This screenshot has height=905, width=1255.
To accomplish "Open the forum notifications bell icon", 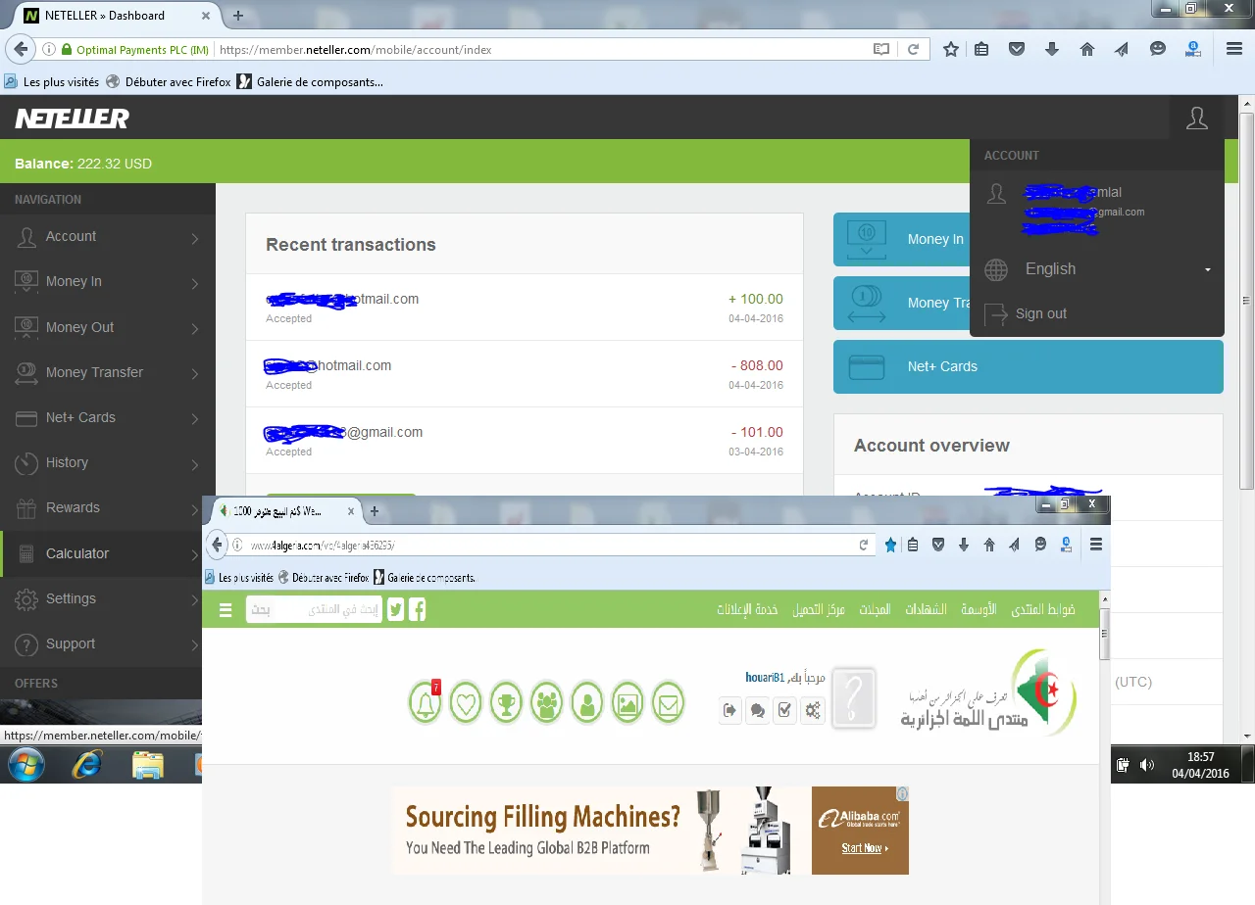I will click(x=426, y=702).
